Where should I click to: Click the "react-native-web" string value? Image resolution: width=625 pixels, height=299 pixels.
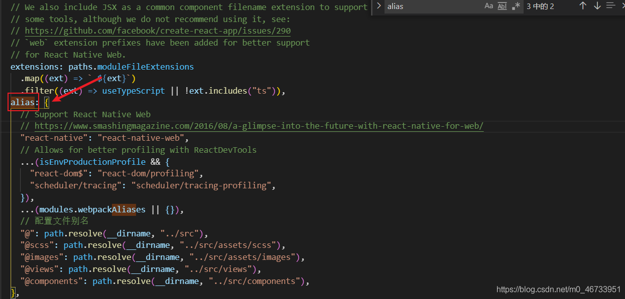[x=143, y=138]
